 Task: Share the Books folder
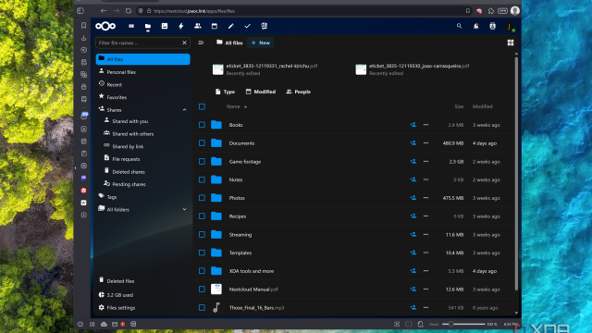(x=413, y=125)
